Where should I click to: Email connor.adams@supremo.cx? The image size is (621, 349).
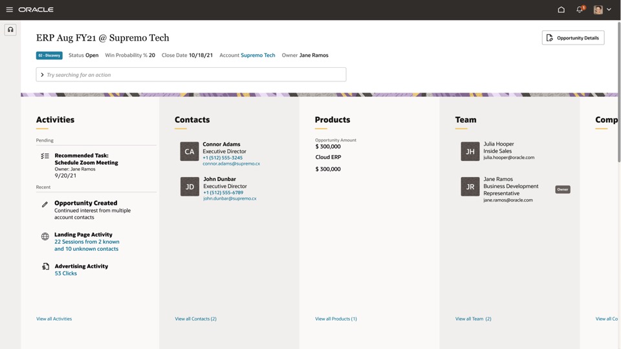232,164
